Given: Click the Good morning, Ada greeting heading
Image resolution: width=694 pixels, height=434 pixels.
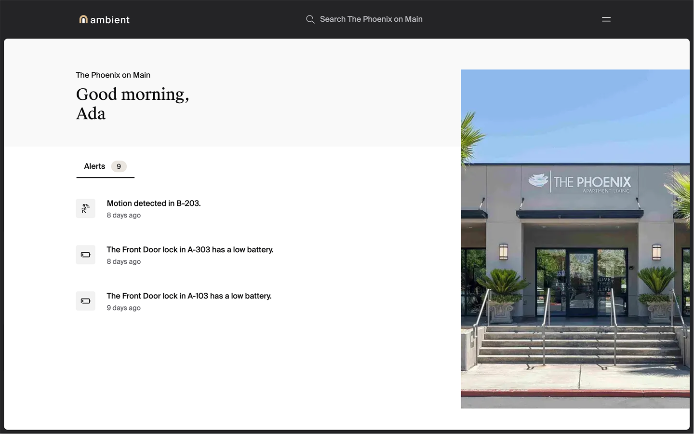Looking at the screenshot, I should (132, 104).
